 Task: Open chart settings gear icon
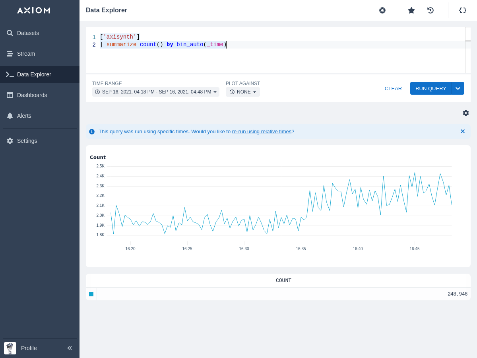(466, 113)
